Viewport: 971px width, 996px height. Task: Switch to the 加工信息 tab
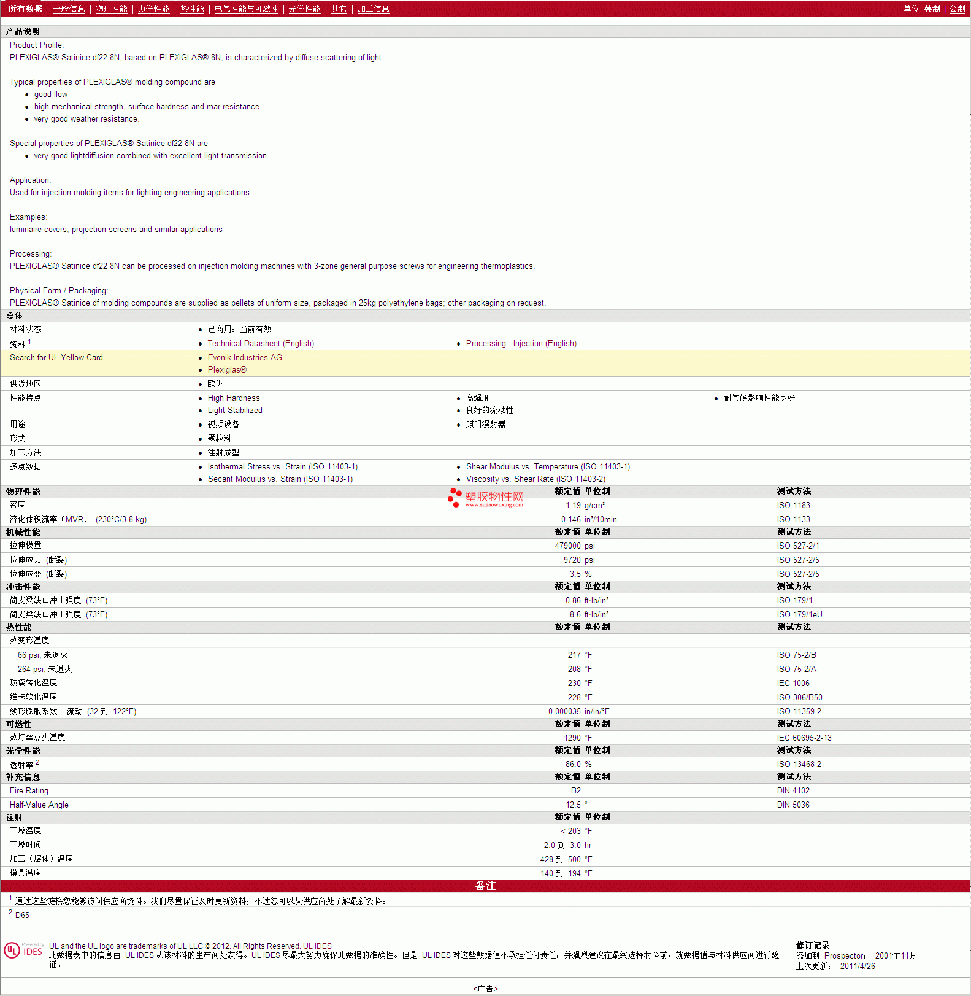click(x=373, y=9)
